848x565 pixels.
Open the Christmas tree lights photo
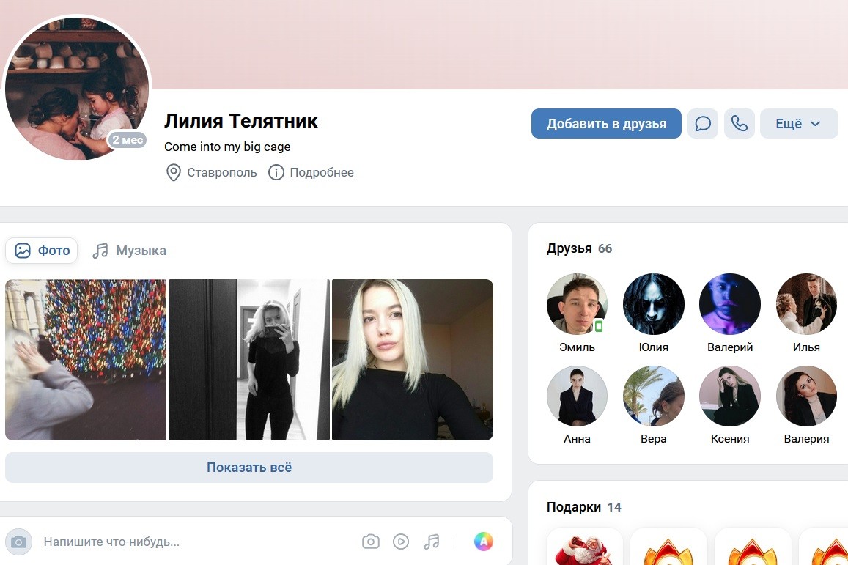pyautogui.click(x=86, y=360)
